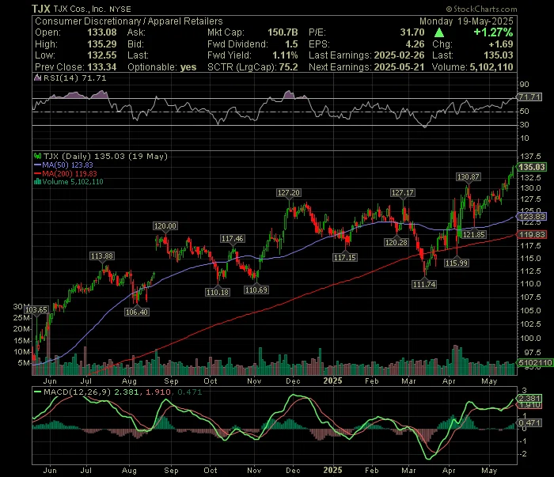Click the TJX (Daily) candlestick legend icon
The width and height of the screenshot is (554, 477).
click(37, 156)
